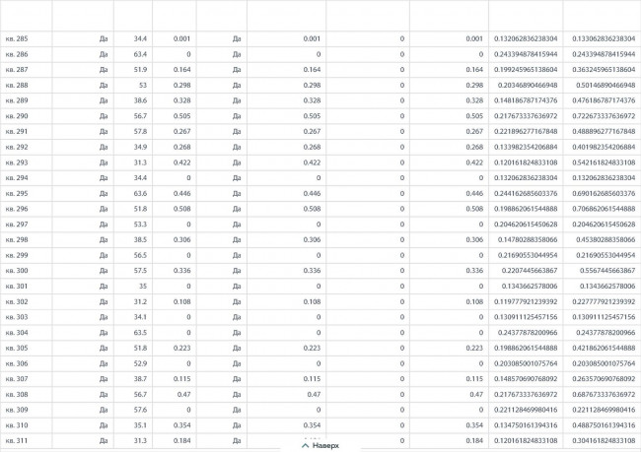Screen dimensions: 641x452
Task: Select the cell 0.304161824833108
Action: click(604, 440)
